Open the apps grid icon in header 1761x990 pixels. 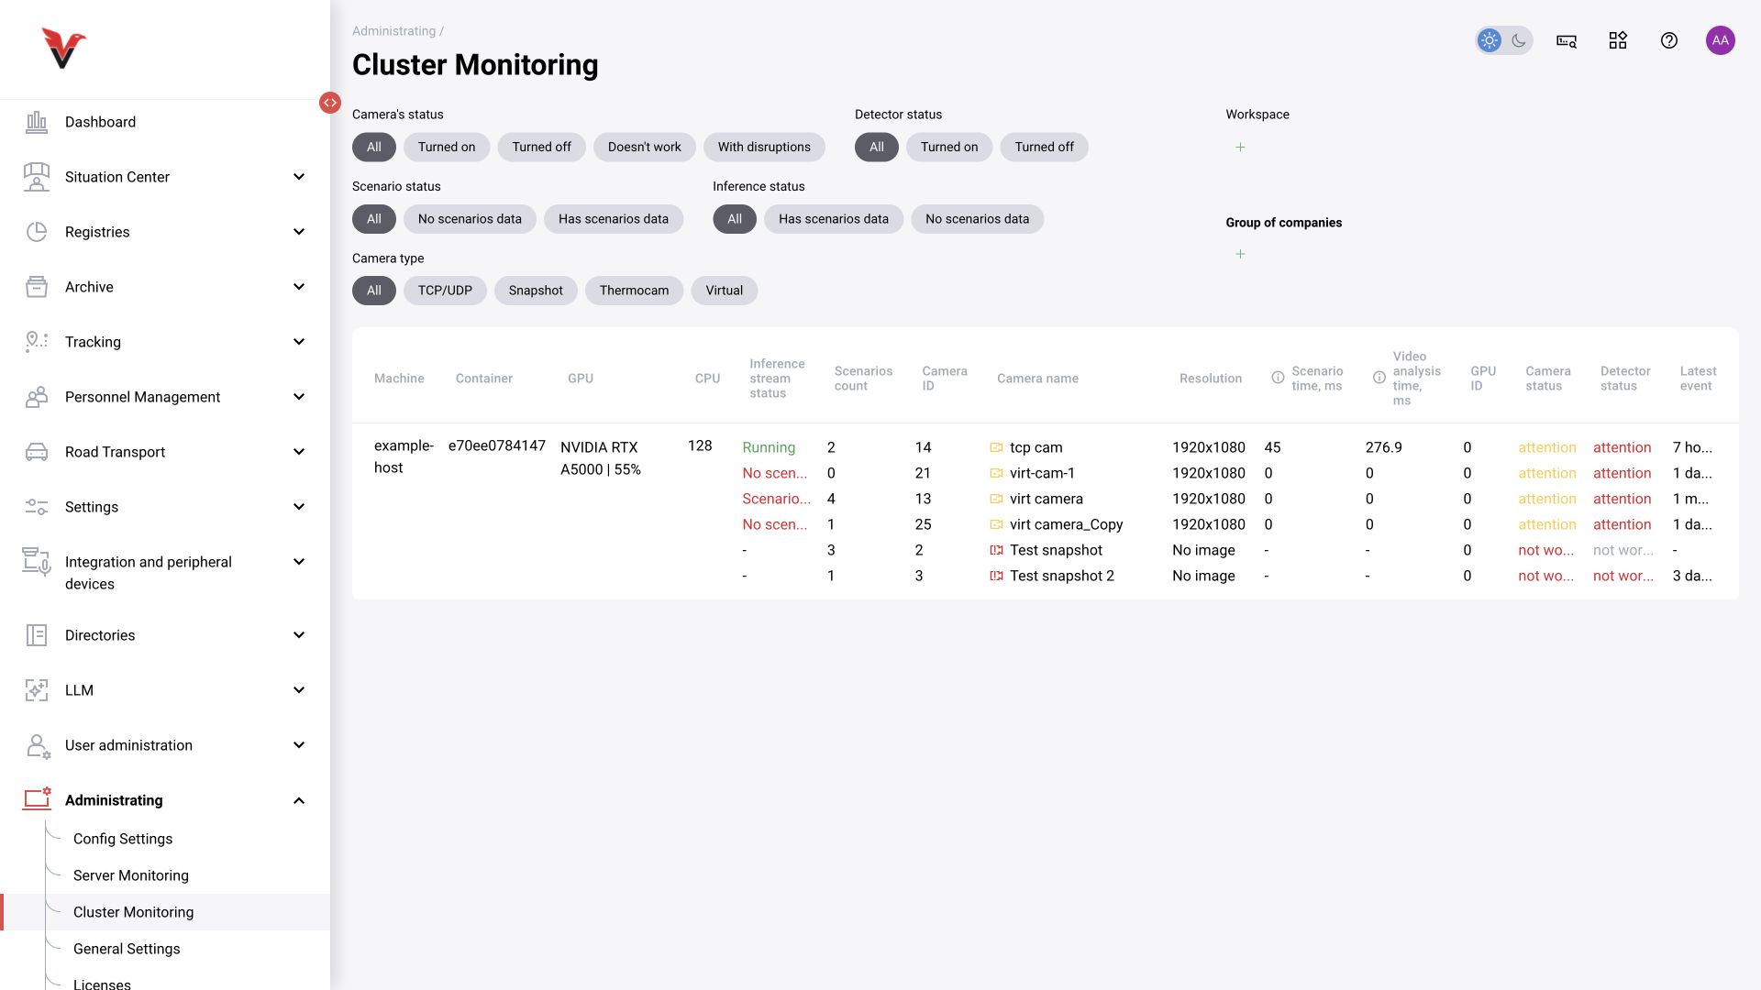(1618, 40)
